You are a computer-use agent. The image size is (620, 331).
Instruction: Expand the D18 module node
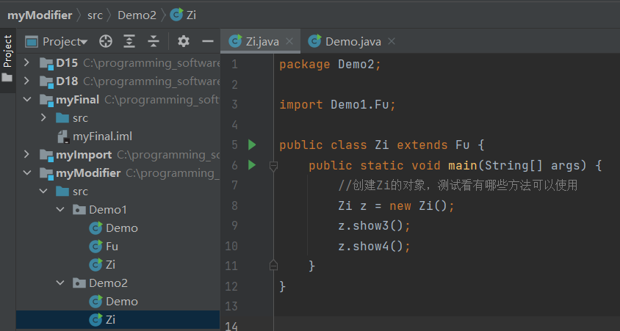click(x=26, y=81)
